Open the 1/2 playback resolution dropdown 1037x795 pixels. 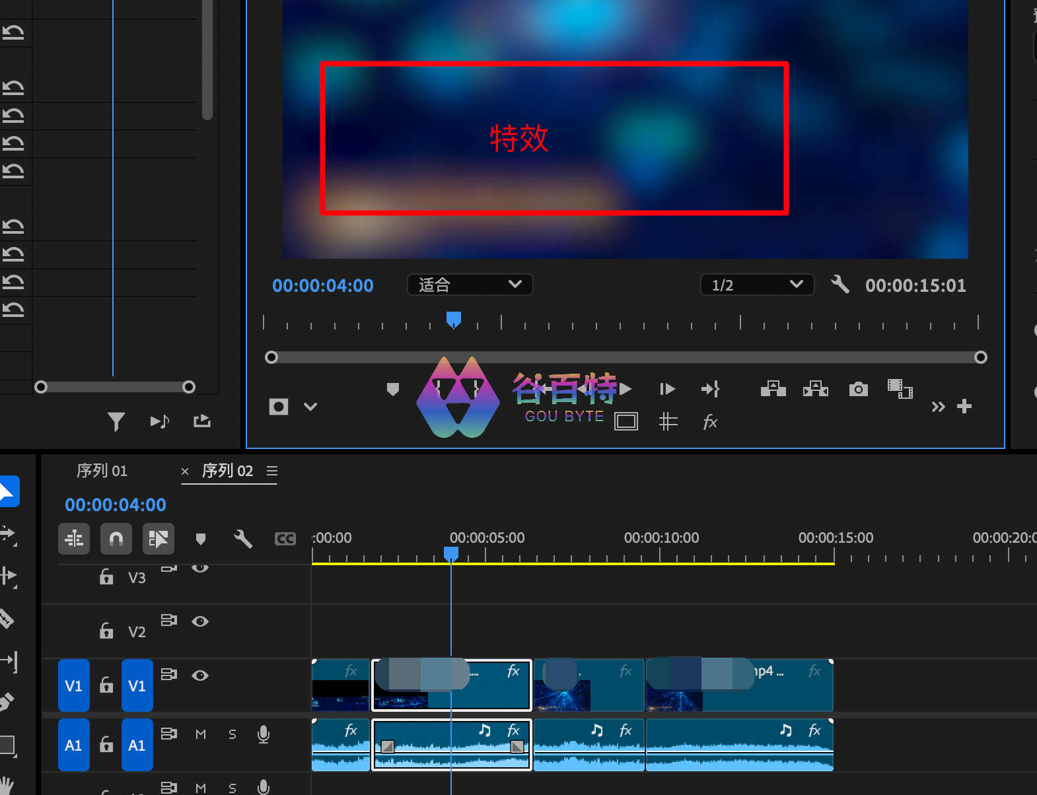pyautogui.click(x=756, y=285)
